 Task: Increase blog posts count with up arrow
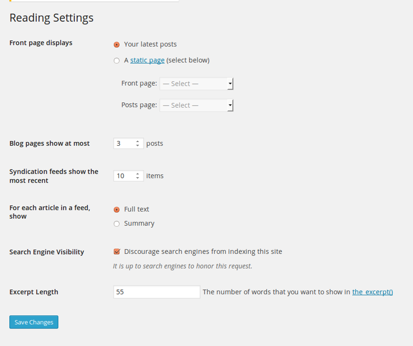(138, 141)
